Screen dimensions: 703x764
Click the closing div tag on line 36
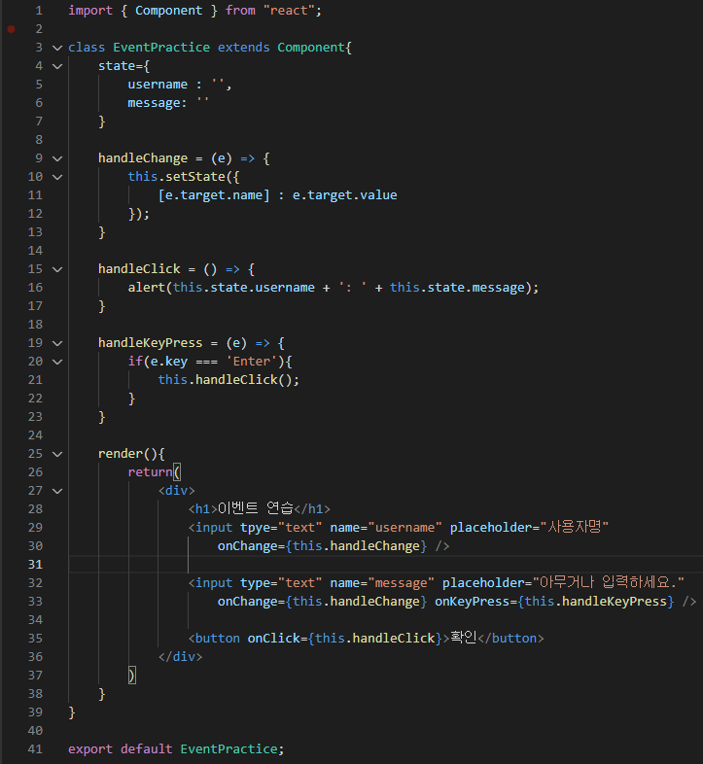[180, 657]
